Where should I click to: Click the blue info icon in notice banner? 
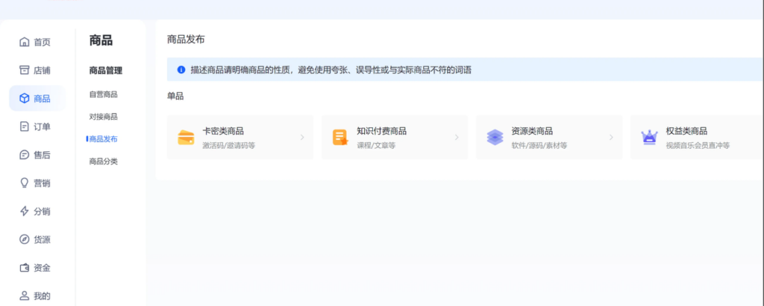181,70
